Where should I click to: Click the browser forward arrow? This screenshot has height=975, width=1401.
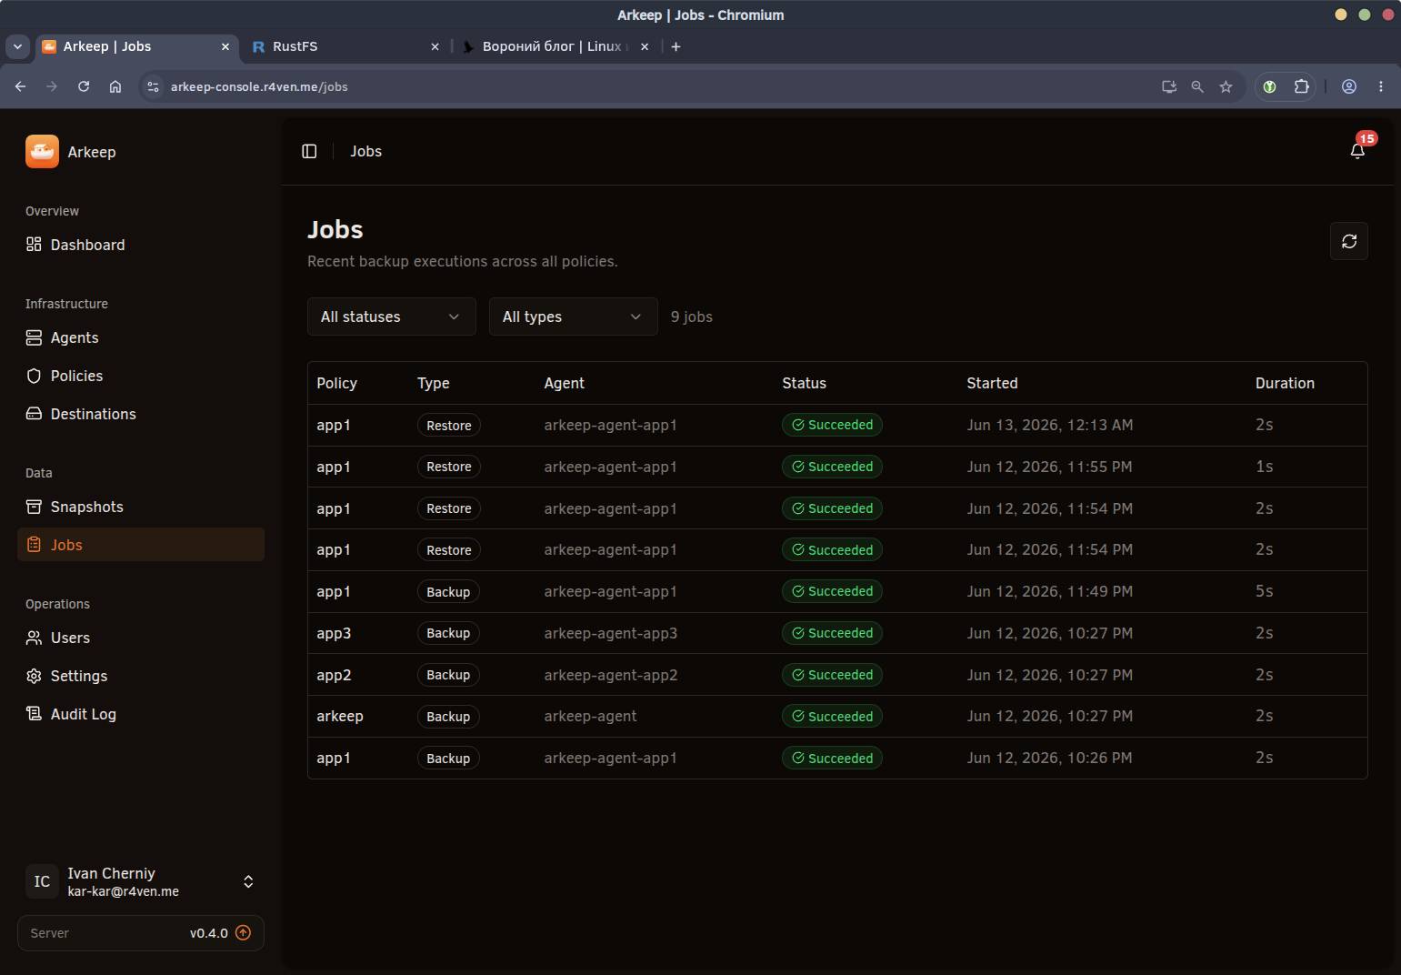(x=52, y=86)
